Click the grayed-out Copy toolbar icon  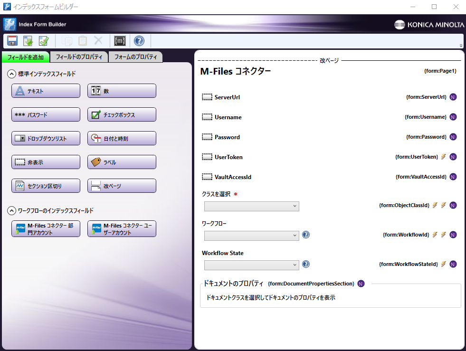67,41
